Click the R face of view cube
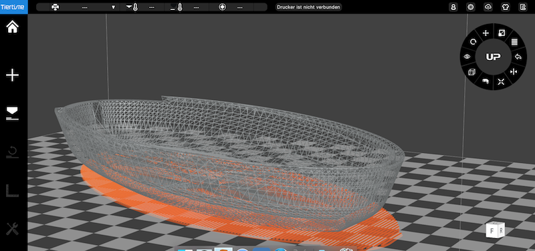535x251 pixels. pyautogui.click(x=500, y=230)
